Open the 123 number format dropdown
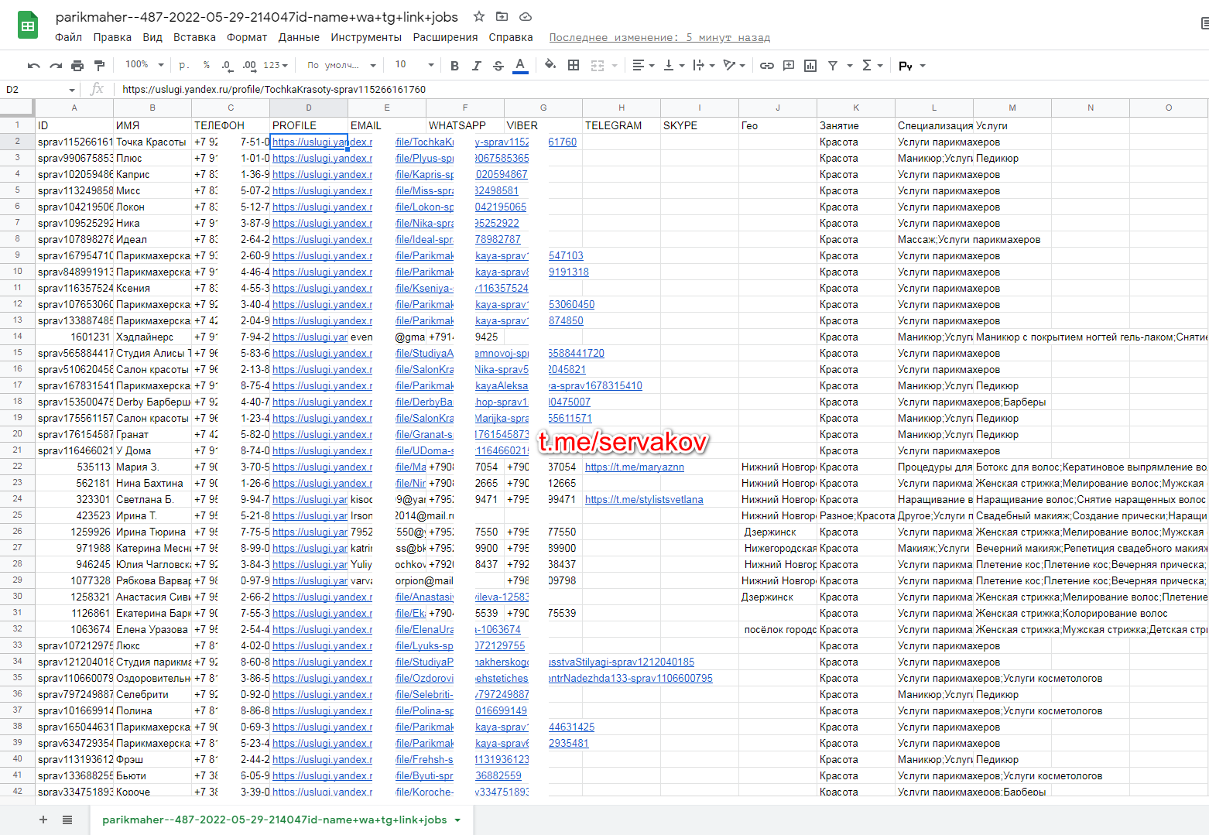Viewport: 1209px width, 835px height. pos(276,66)
